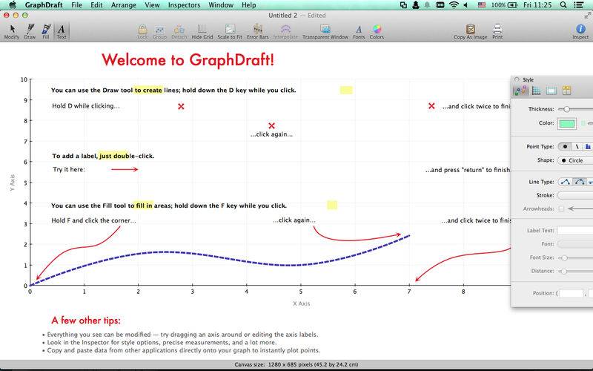Open the Font dropdown in the Style panel
Image resolution: width=593 pixels, height=371 pixels.
pyautogui.click(x=575, y=244)
